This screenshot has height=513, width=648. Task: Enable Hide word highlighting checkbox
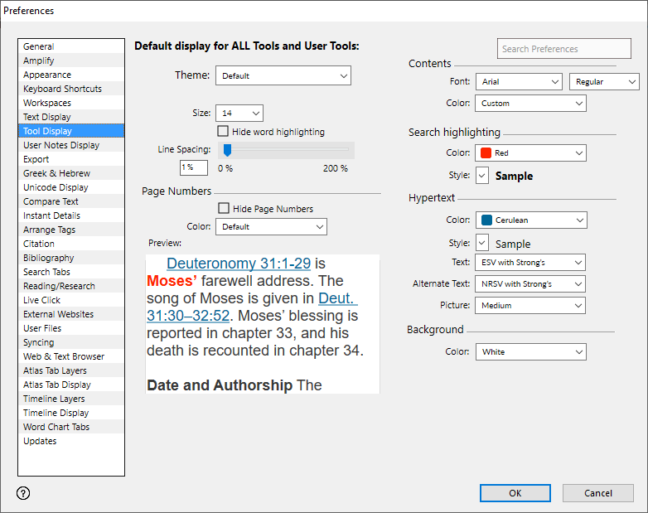[223, 131]
